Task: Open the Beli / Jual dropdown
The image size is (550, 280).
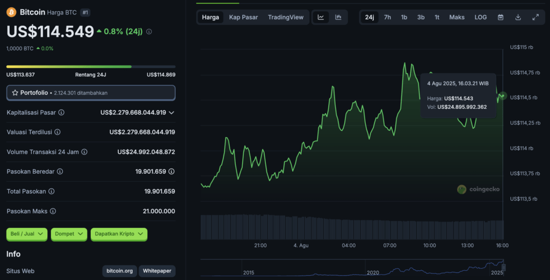Action: pos(27,234)
